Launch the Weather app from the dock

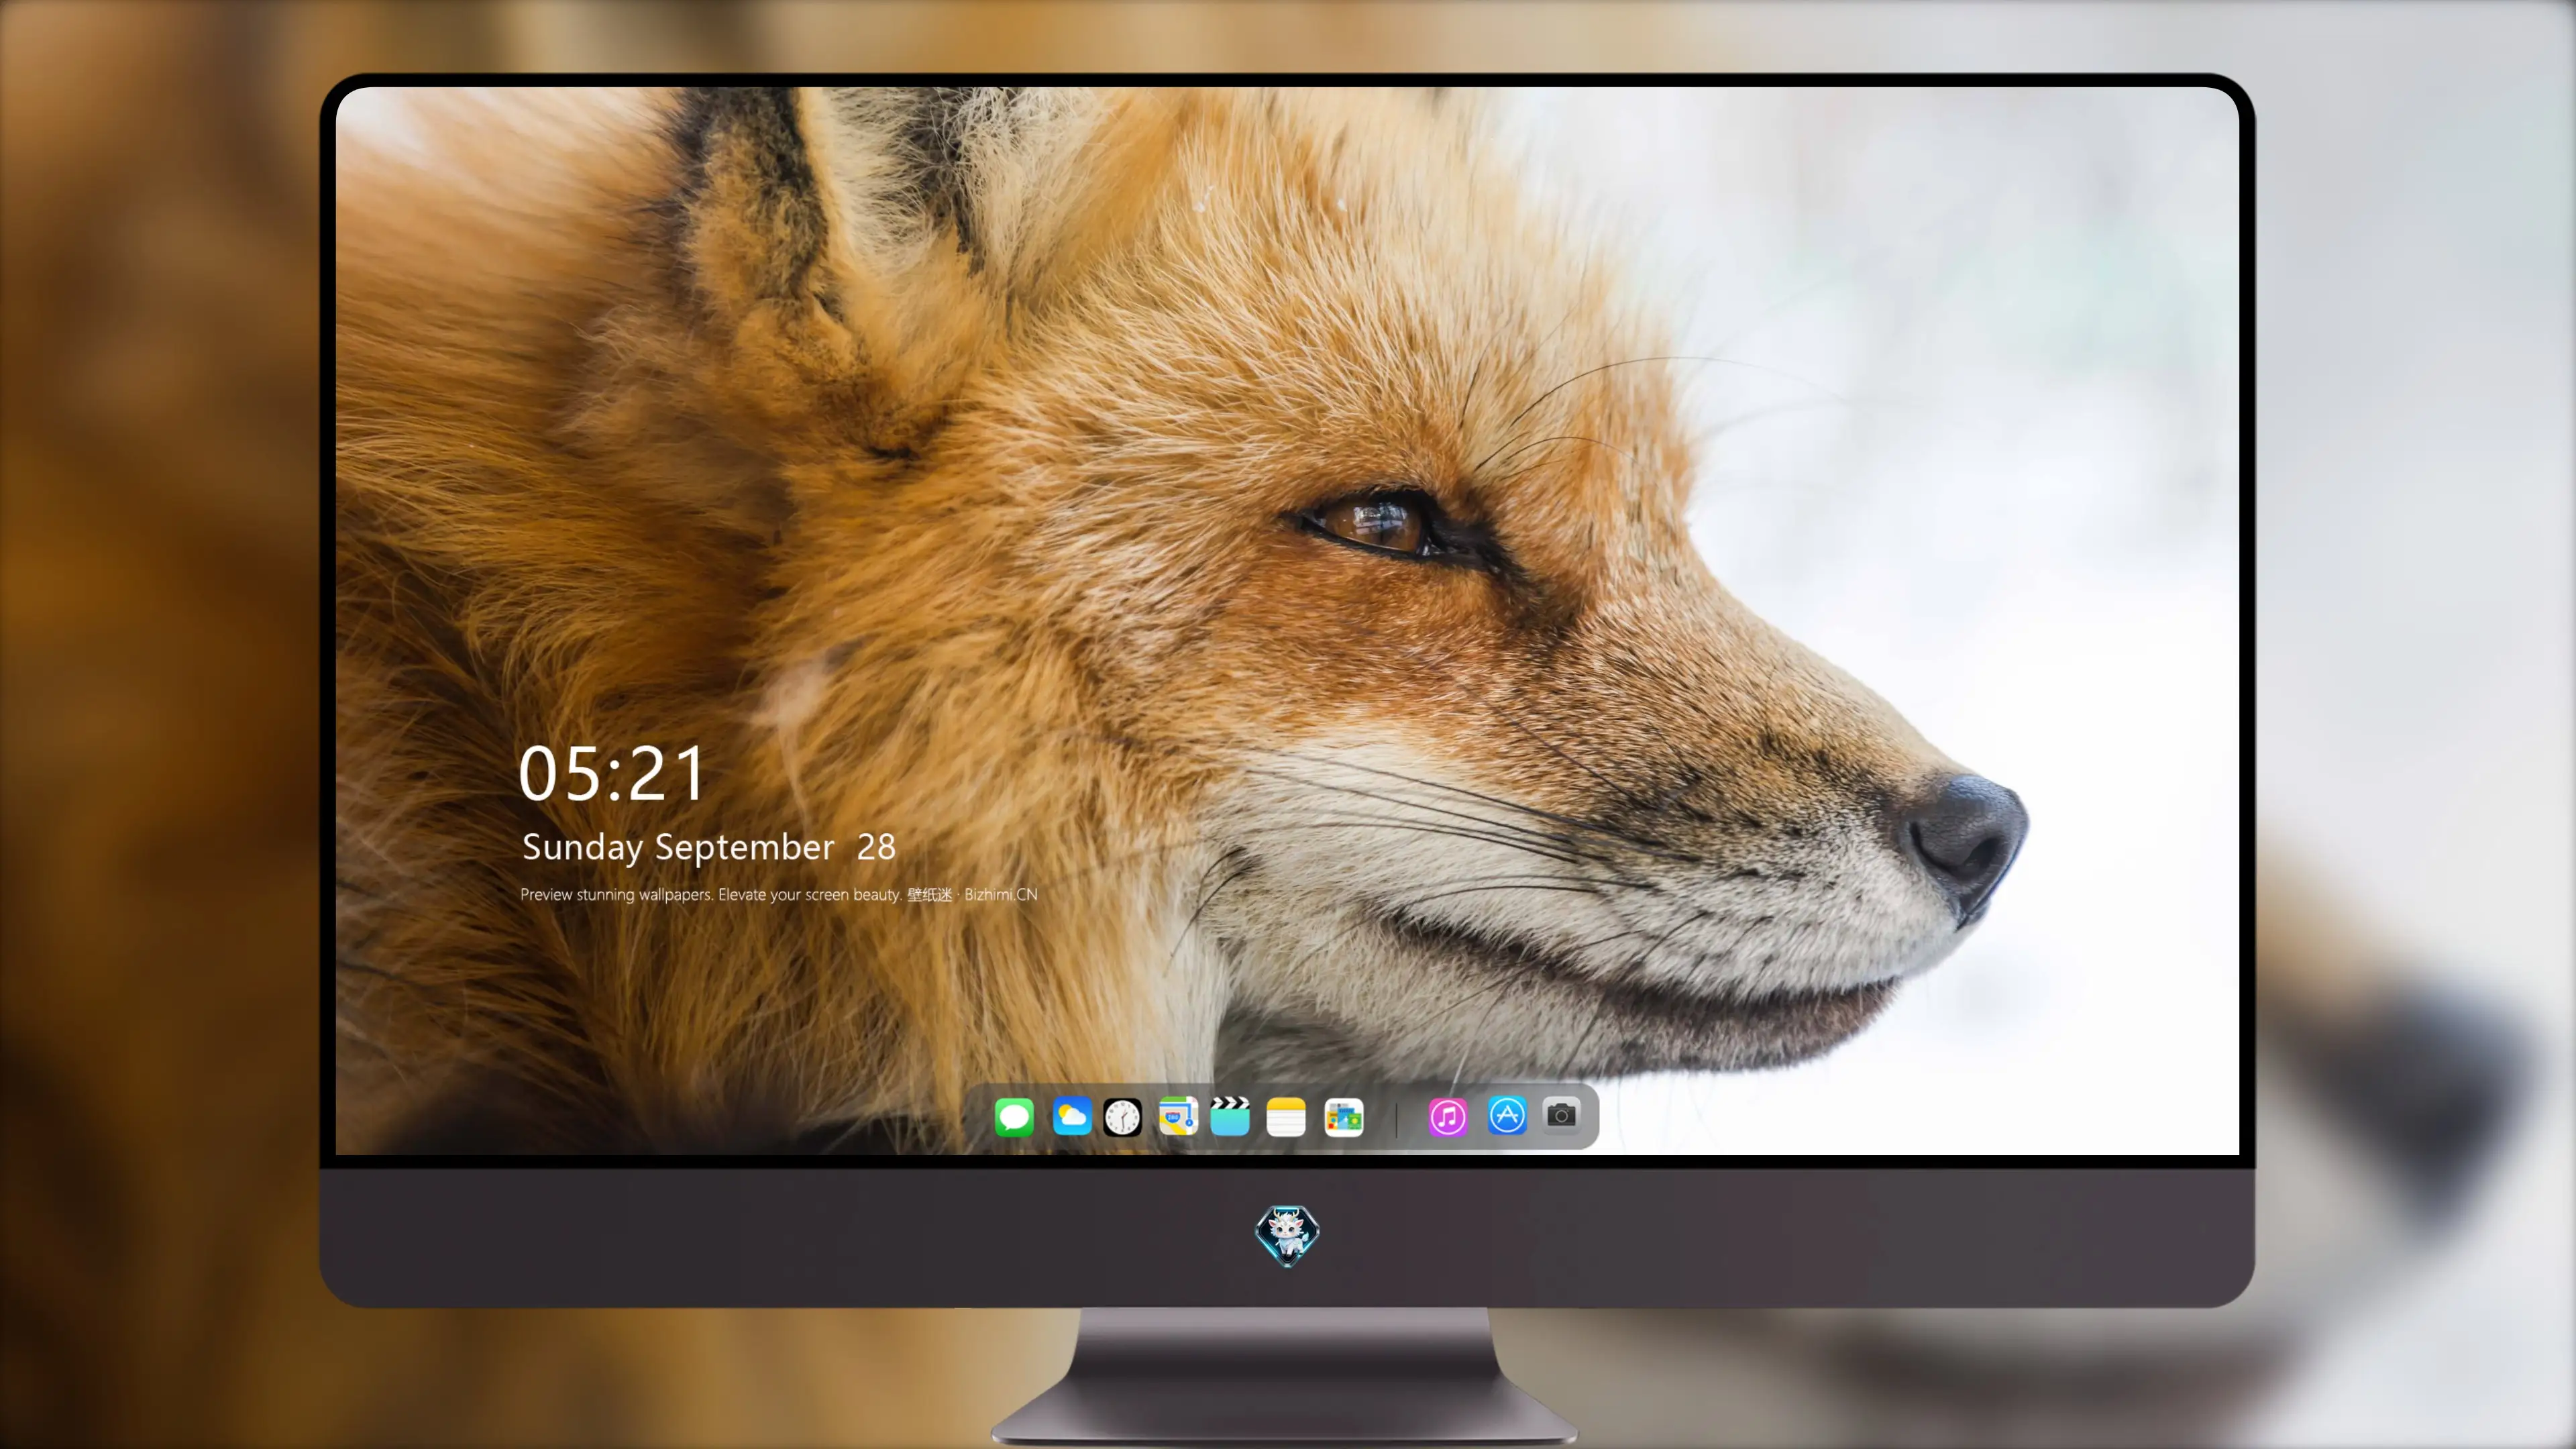[x=1072, y=1117]
